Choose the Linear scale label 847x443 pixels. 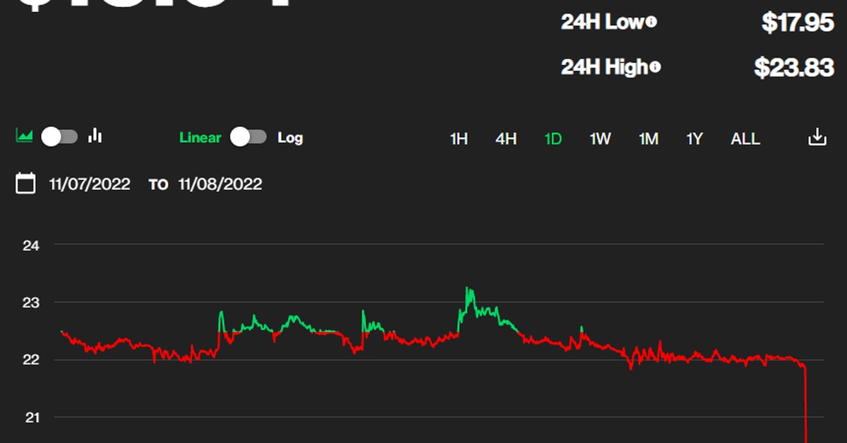pyautogui.click(x=200, y=138)
